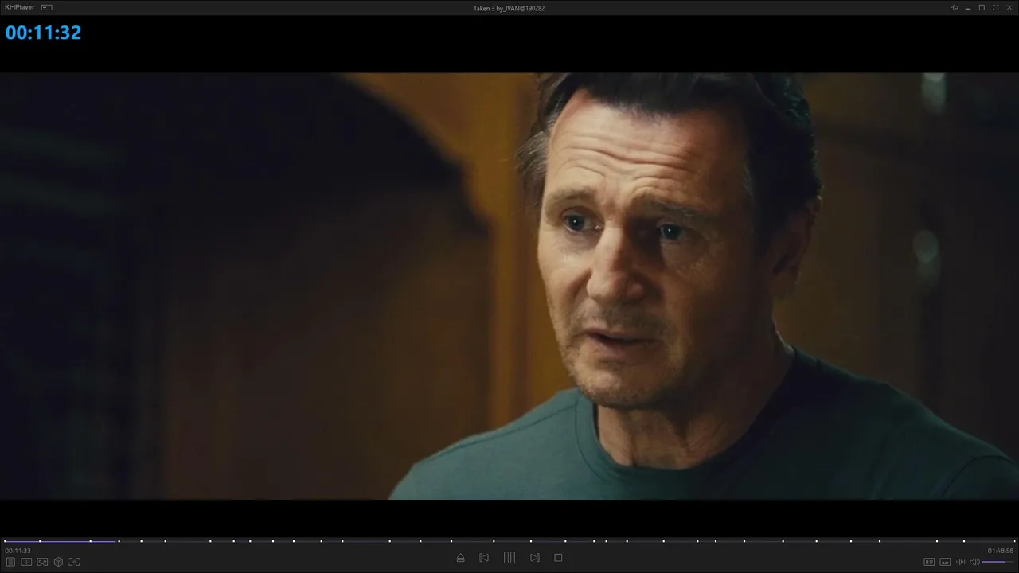Click the download/capture icon in bottom toolbar
1019x573 pixels.
[26, 562]
